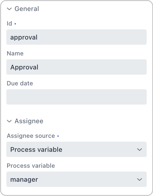Screen dimensions: 153x196
Task: Click required dot next to Assignee source
Action: (58, 136)
